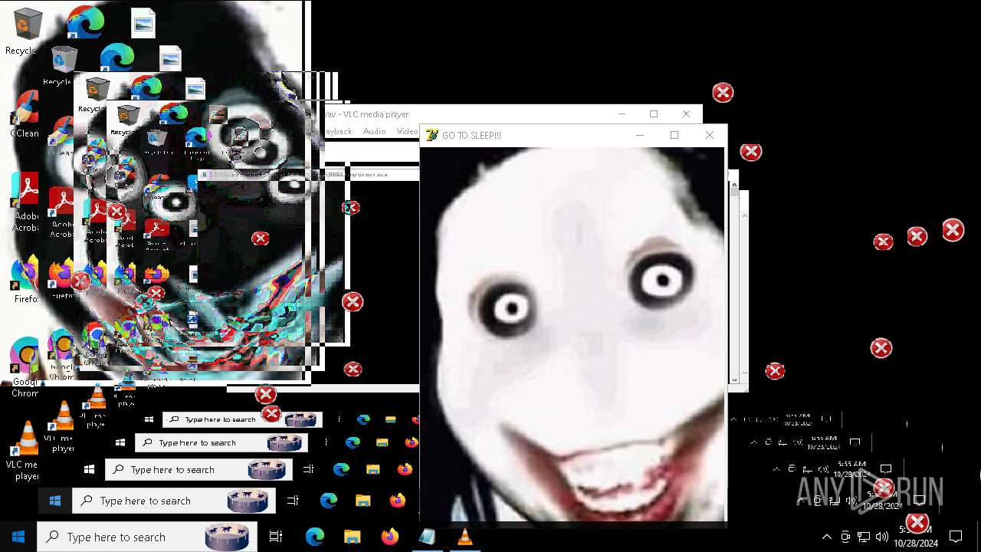Click the VLC media player title bar text
The height and width of the screenshot is (552, 981).
(367, 114)
